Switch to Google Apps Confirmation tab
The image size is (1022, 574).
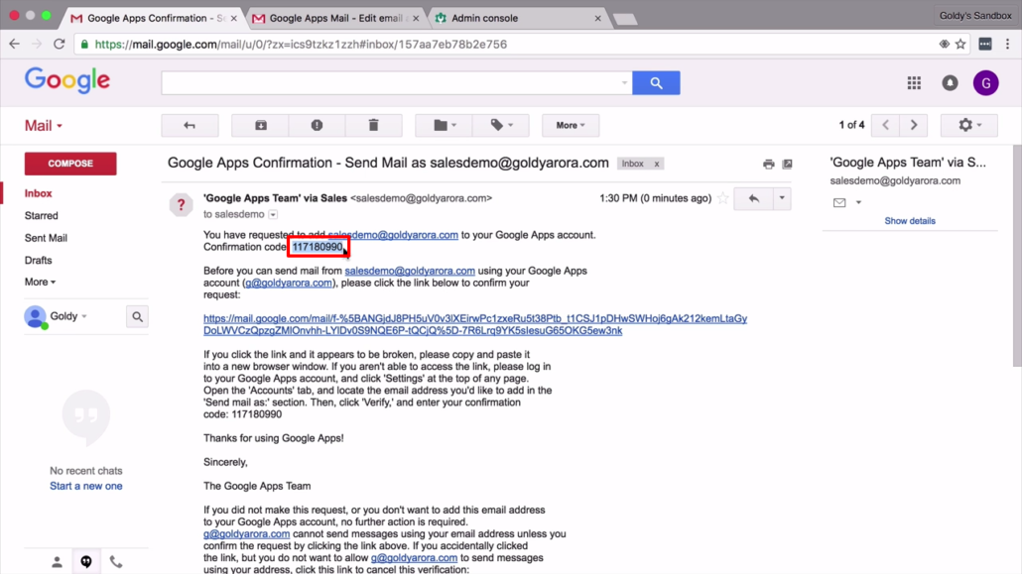point(155,18)
